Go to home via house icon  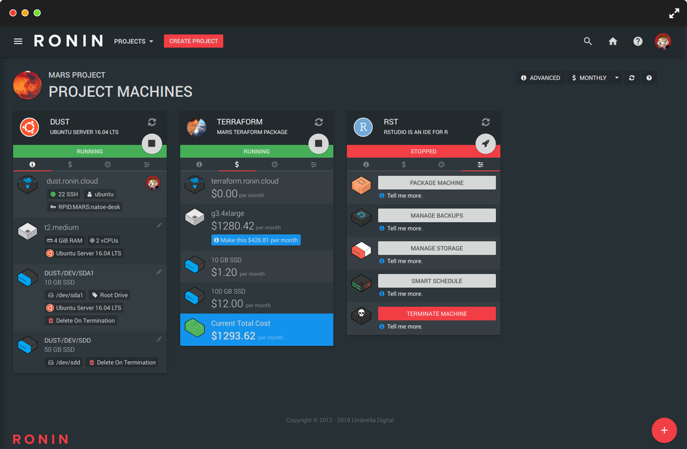tap(613, 41)
